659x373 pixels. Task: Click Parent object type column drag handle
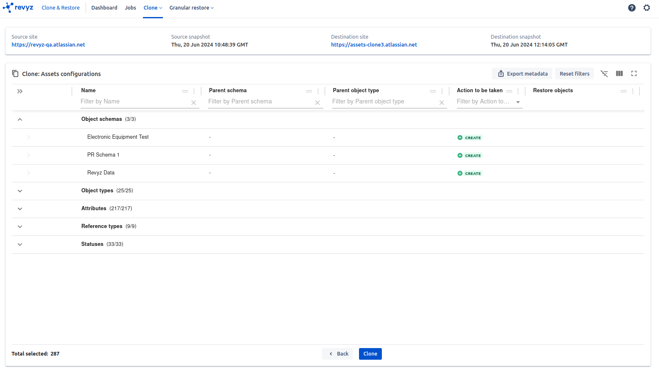(433, 91)
